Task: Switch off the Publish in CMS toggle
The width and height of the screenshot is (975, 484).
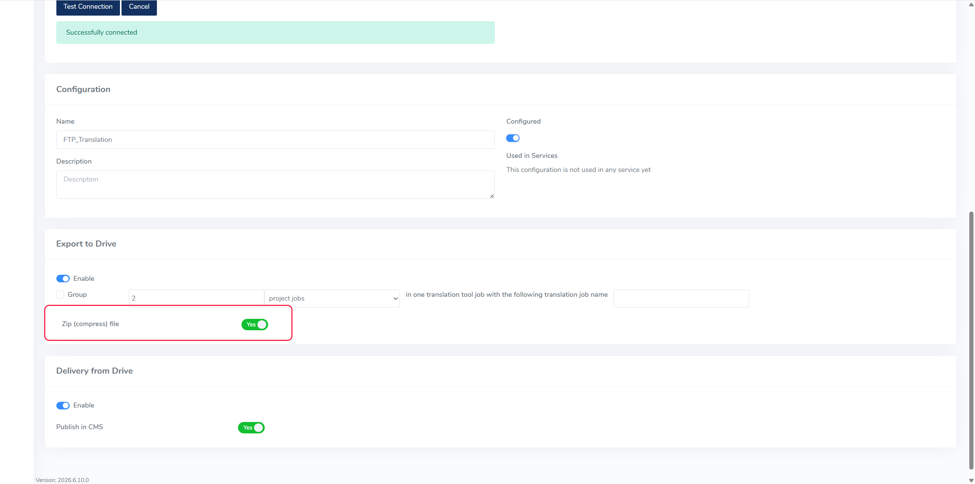Action: (x=251, y=428)
